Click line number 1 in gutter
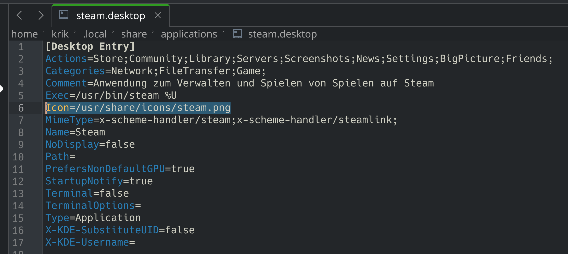The height and width of the screenshot is (254, 568). (x=21, y=47)
